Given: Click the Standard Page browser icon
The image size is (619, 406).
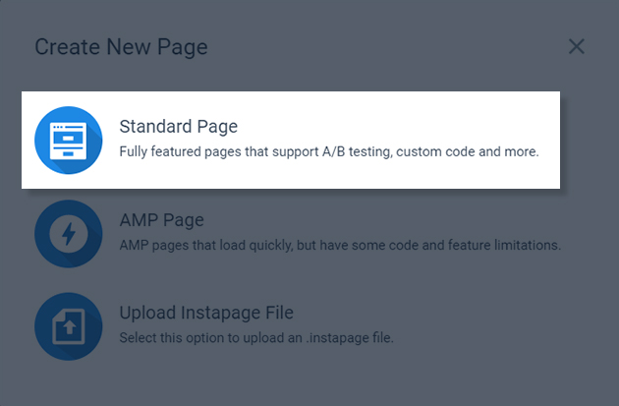Looking at the screenshot, I should (x=69, y=141).
